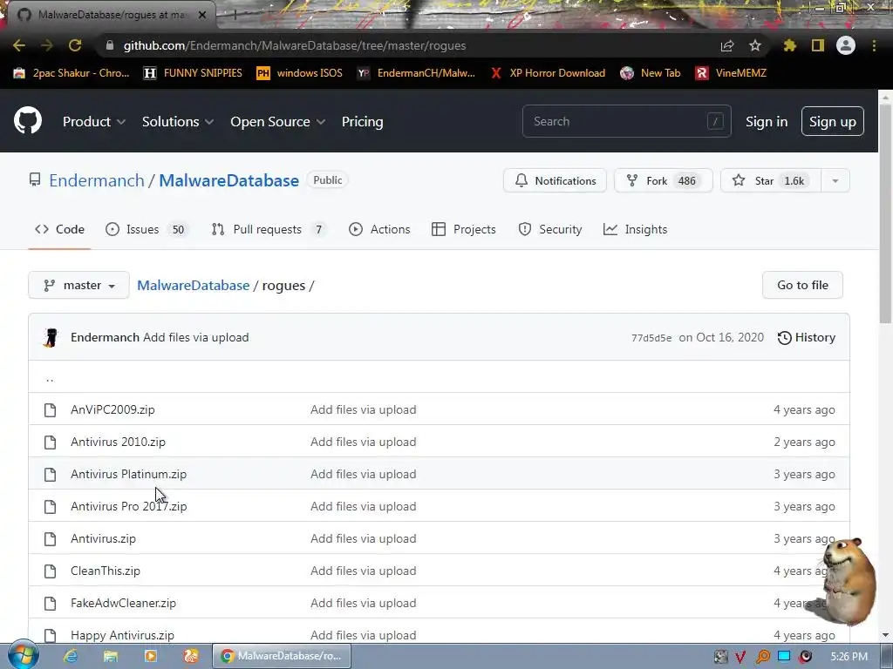The height and width of the screenshot is (669, 893).
Task: Switch to the Issues tab
Action: coord(147,229)
